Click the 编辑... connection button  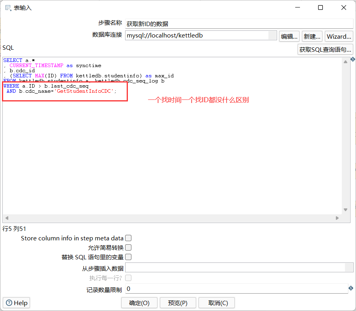pos(289,36)
